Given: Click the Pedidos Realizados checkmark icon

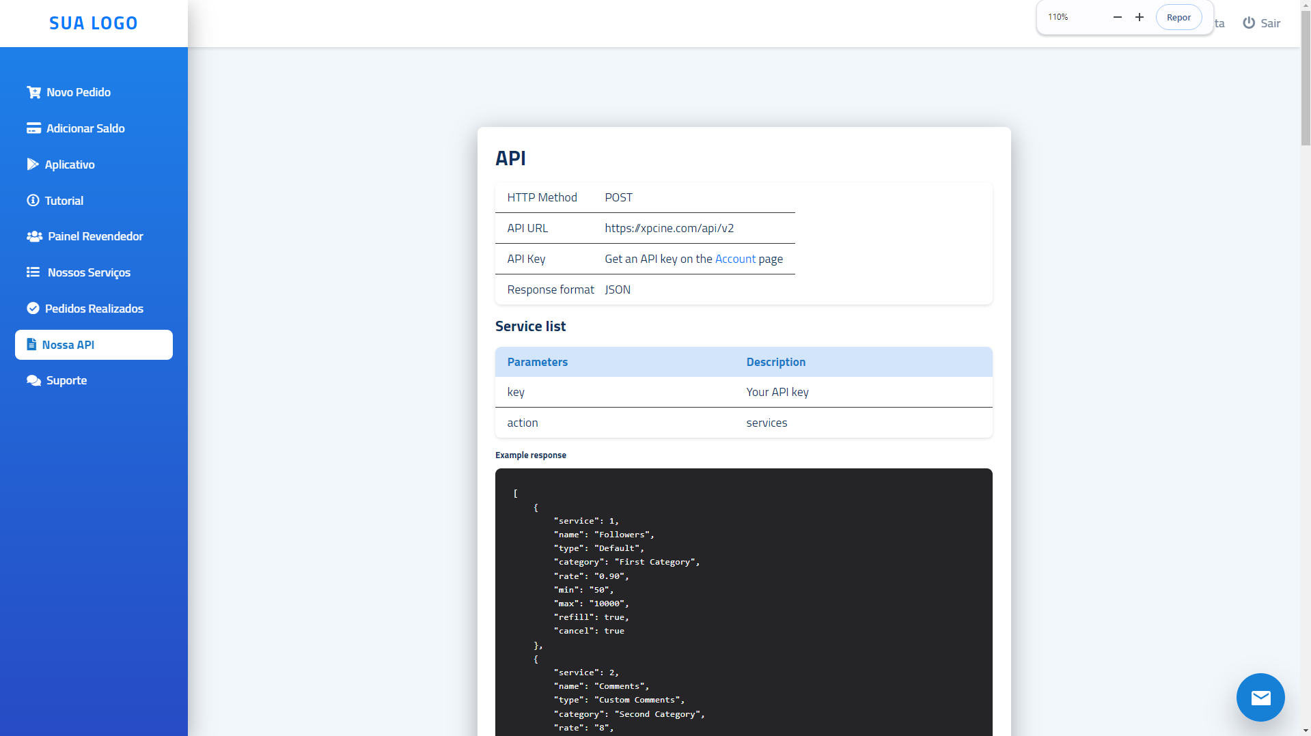Looking at the screenshot, I should pos(33,308).
